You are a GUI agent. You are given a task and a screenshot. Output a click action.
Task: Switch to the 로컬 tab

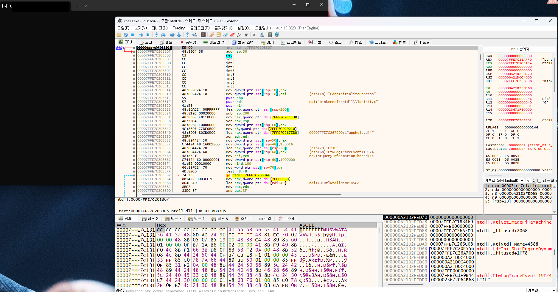click(x=264, y=219)
